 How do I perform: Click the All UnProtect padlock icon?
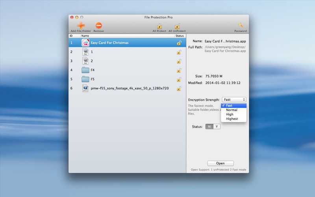point(177,26)
